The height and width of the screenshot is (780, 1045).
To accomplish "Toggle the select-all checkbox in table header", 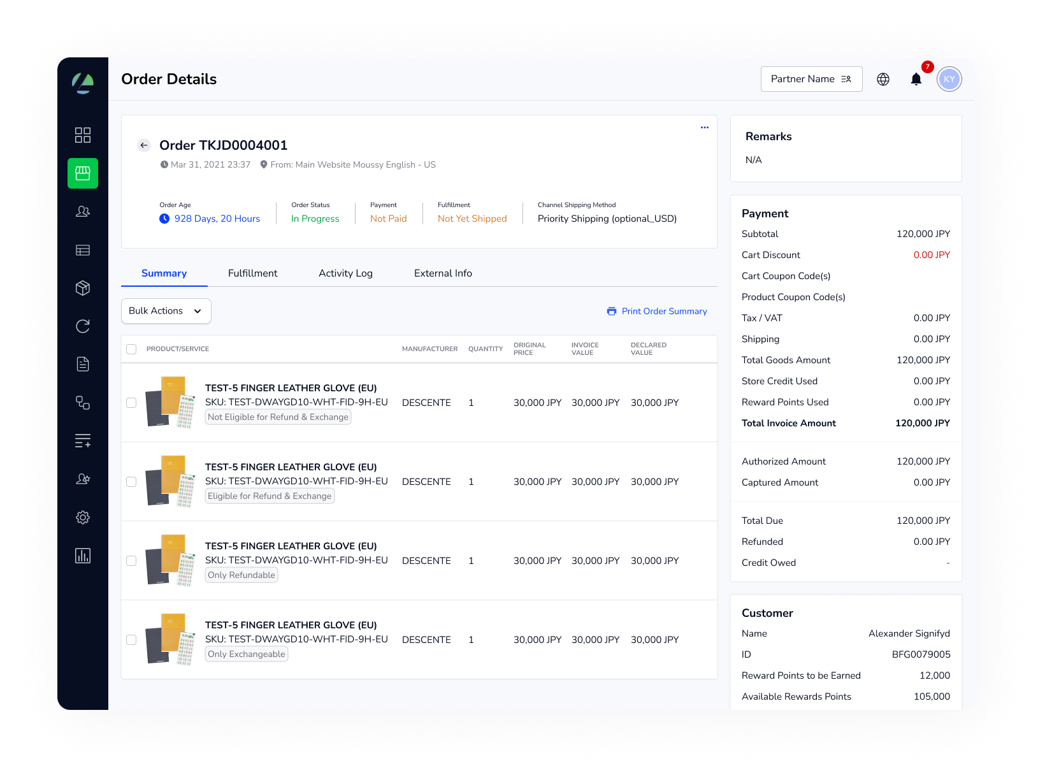I will [x=131, y=349].
